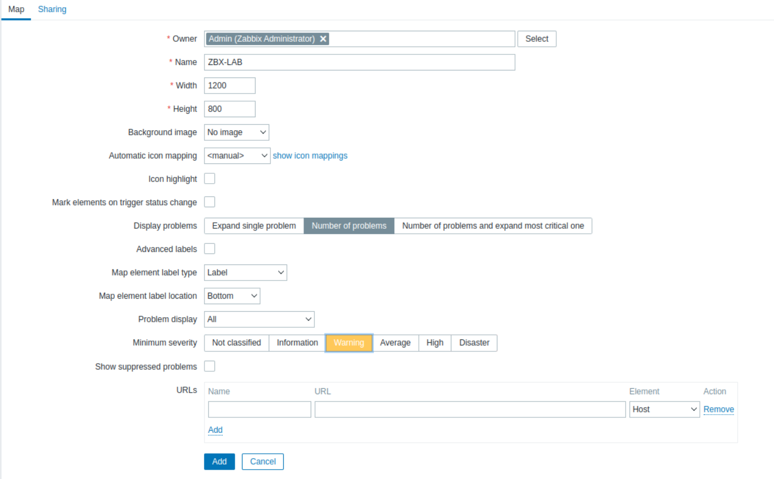Toggle Mark elements on trigger status change
Viewport: 774px width, 479px height.
(x=209, y=202)
